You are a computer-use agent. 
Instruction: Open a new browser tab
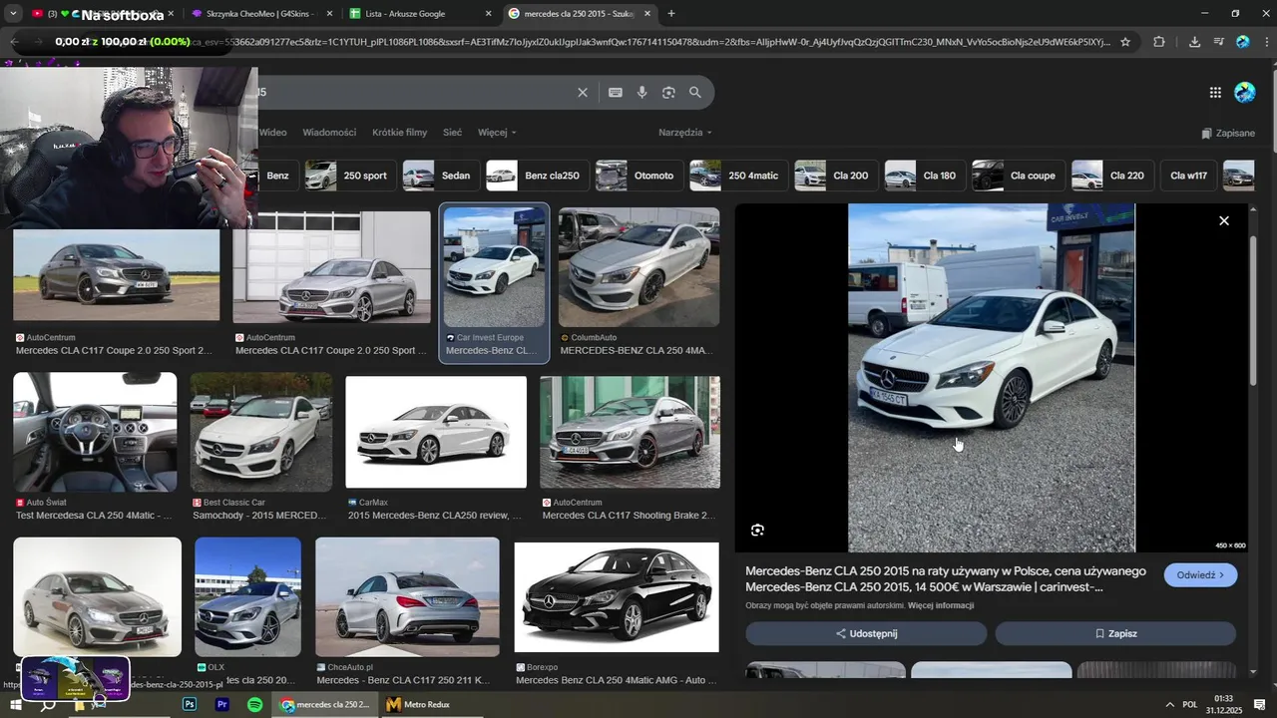tap(670, 14)
